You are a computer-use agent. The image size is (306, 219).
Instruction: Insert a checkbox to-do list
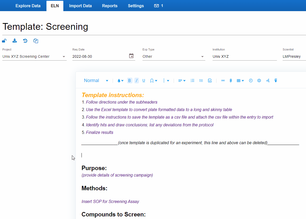click(210, 81)
